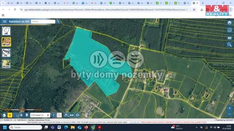Screen dimensions: 234x131
Task: Open the browser downloads icon
Action: (x=202, y=10)
